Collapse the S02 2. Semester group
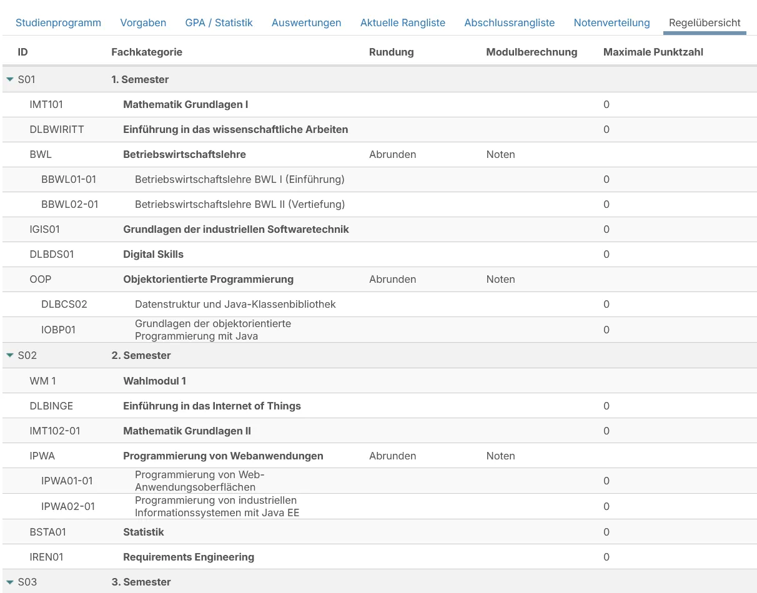 click(x=10, y=355)
